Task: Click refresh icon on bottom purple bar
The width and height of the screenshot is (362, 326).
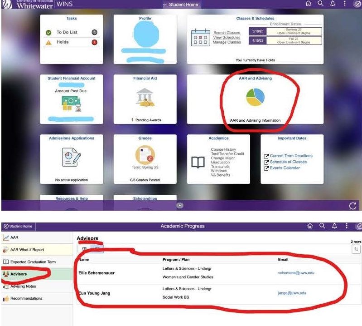Action: click(x=352, y=206)
